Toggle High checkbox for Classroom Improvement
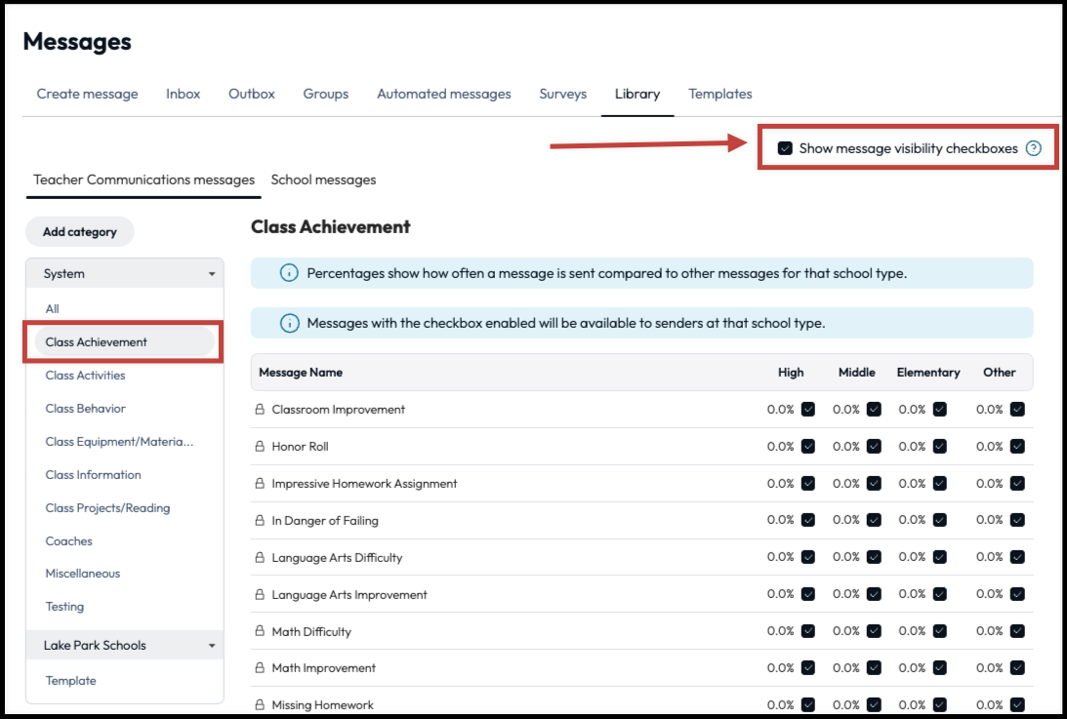 click(x=808, y=410)
